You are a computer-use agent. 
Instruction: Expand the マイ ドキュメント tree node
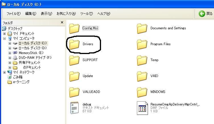pos(4,34)
